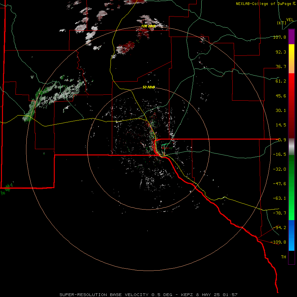297x297 pixels.
Task: Click the -109.8 legend value
Action: point(279,242)
